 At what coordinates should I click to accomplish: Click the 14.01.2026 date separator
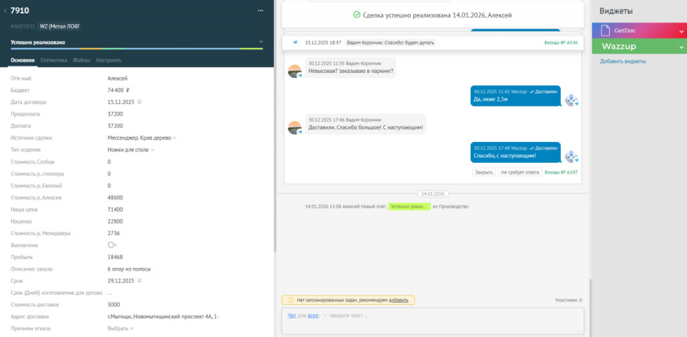tap(433, 194)
